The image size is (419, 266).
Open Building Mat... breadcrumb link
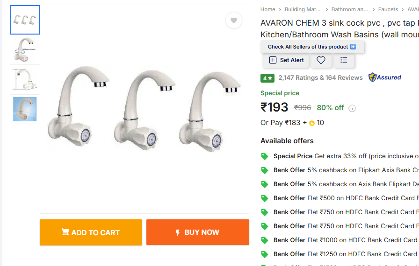click(x=303, y=9)
